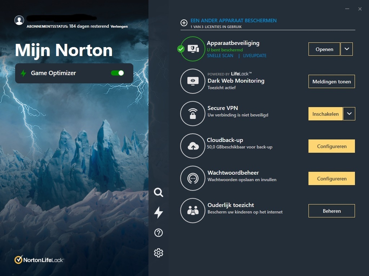
Task: Start a SNELLE SCAN
Action: (220, 56)
